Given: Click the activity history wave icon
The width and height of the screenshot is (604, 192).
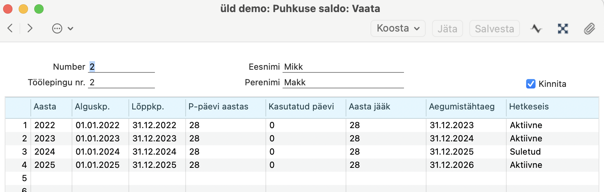Looking at the screenshot, I should pos(536,28).
